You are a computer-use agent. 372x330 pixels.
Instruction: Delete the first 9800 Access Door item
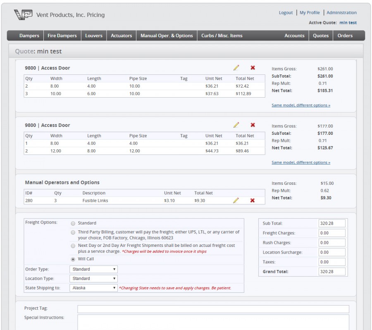click(x=253, y=68)
